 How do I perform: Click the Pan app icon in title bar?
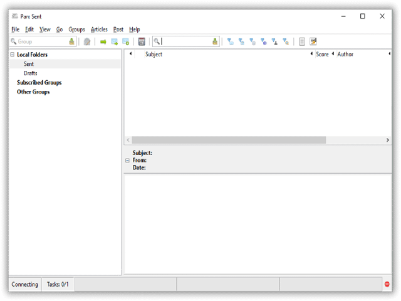(15, 16)
